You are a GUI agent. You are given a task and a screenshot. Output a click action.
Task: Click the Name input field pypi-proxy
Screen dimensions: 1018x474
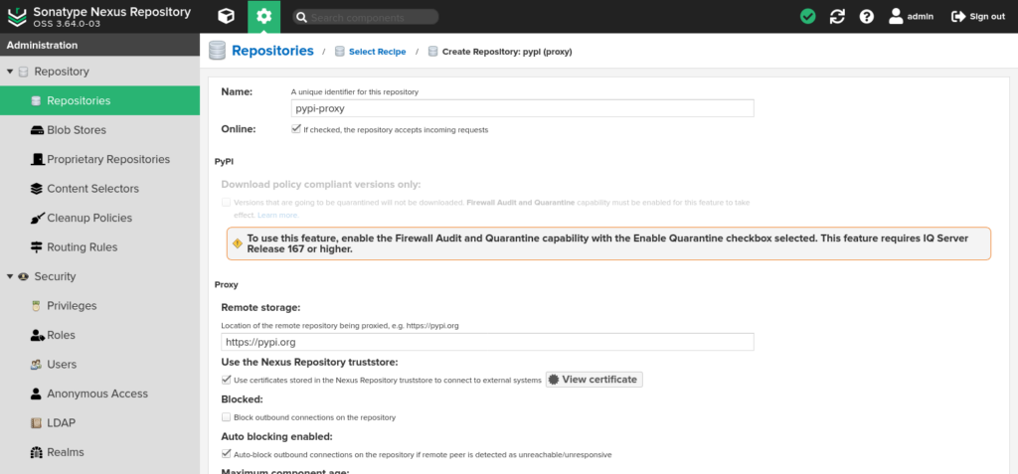pos(523,108)
